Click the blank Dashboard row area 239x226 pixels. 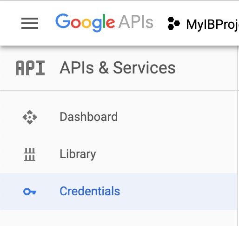(x=177, y=117)
